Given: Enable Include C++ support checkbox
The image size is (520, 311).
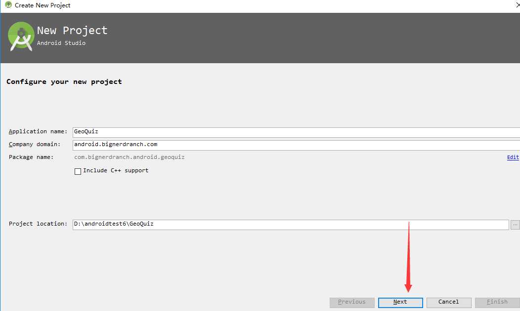Looking at the screenshot, I should [x=78, y=171].
